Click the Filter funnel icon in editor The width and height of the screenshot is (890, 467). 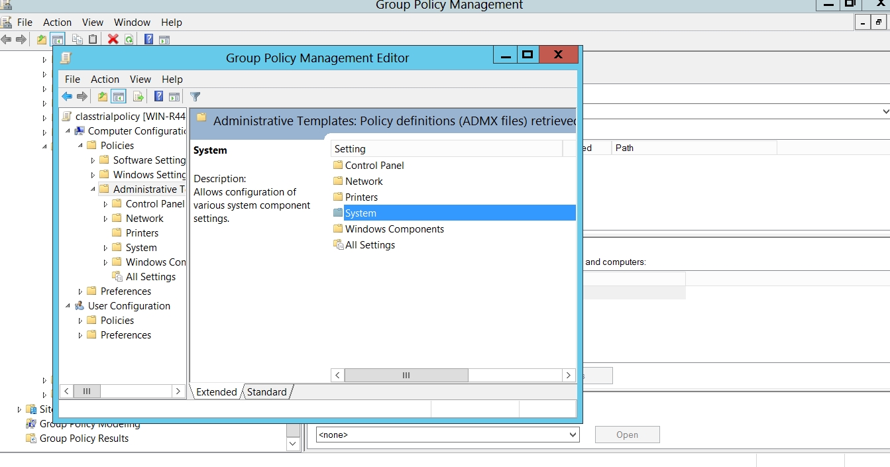pyautogui.click(x=195, y=97)
